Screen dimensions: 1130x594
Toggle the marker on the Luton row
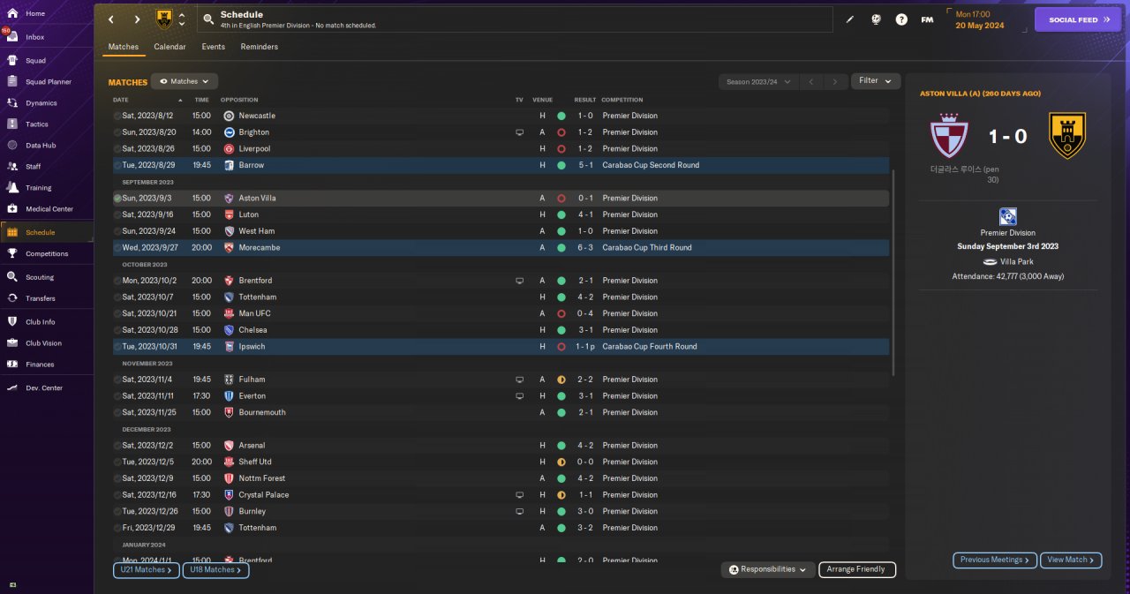pos(117,214)
